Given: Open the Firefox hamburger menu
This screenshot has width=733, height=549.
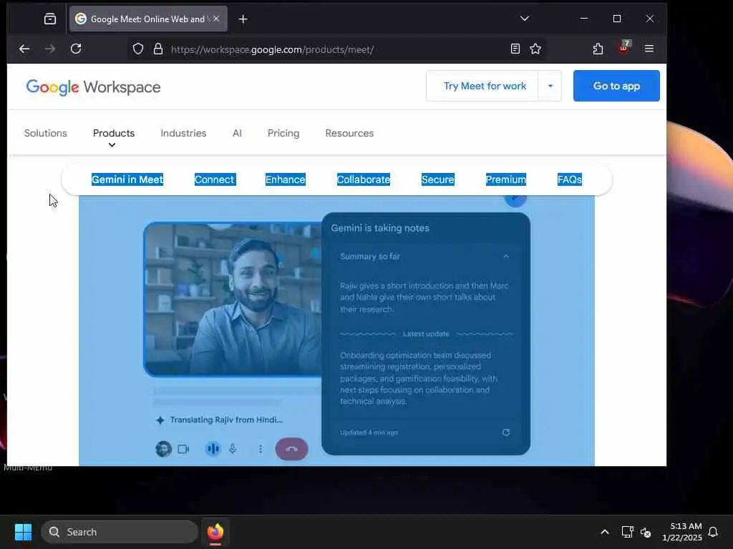Looking at the screenshot, I should [649, 49].
